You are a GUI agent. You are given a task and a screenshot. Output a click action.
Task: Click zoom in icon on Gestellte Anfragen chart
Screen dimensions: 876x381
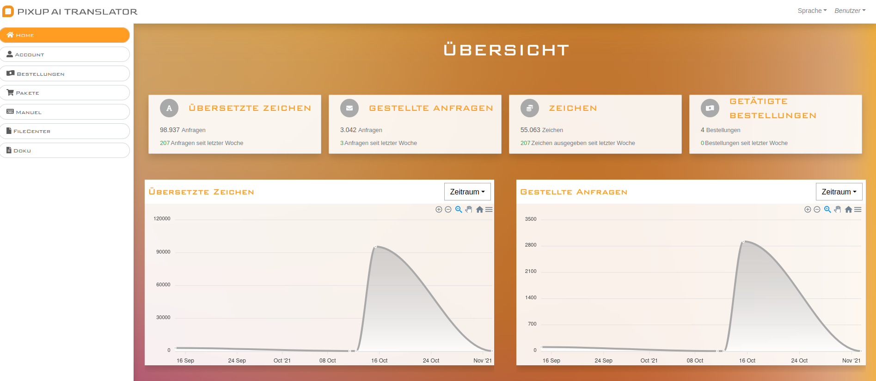[808, 210]
